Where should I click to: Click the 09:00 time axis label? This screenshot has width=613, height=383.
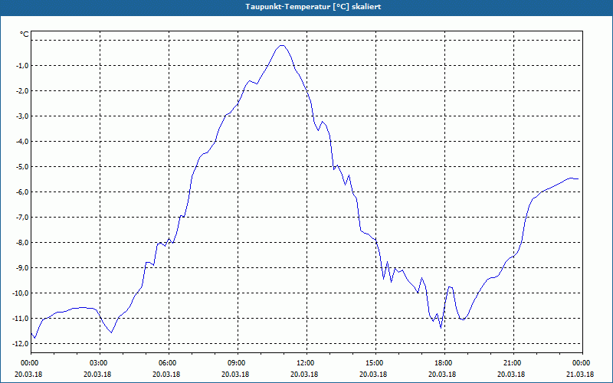[238, 363]
